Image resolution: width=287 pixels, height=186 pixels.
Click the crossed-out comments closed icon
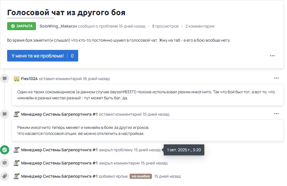(x=5, y=163)
